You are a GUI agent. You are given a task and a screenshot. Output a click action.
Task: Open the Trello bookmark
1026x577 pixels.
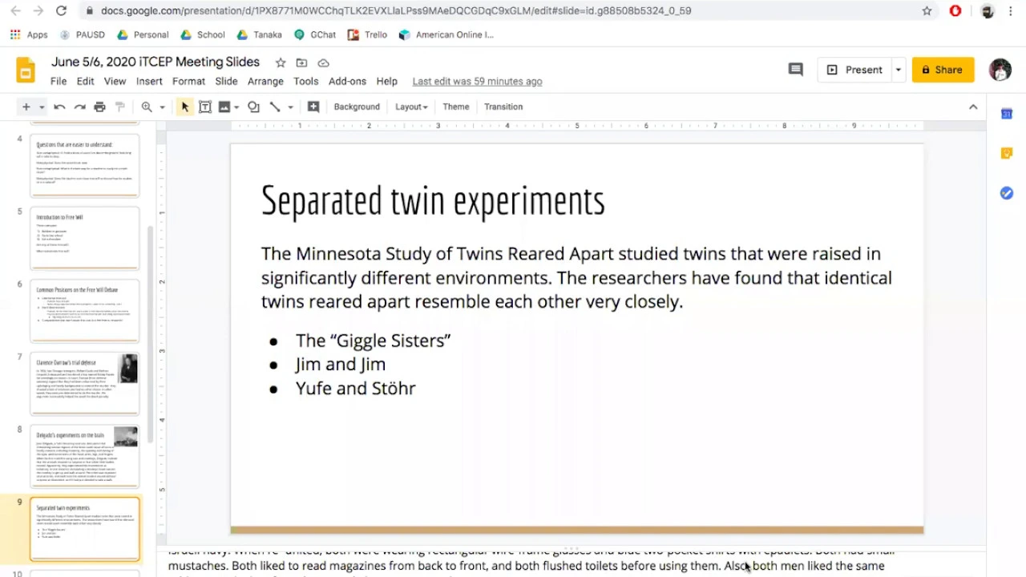click(367, 35)
